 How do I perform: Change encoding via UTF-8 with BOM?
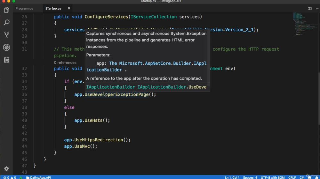click(x=273, y=177)
